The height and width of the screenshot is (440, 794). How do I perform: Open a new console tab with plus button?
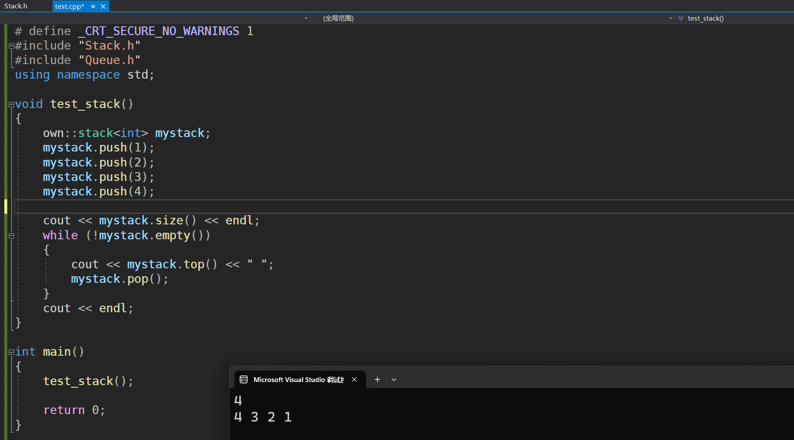(377, 379)
